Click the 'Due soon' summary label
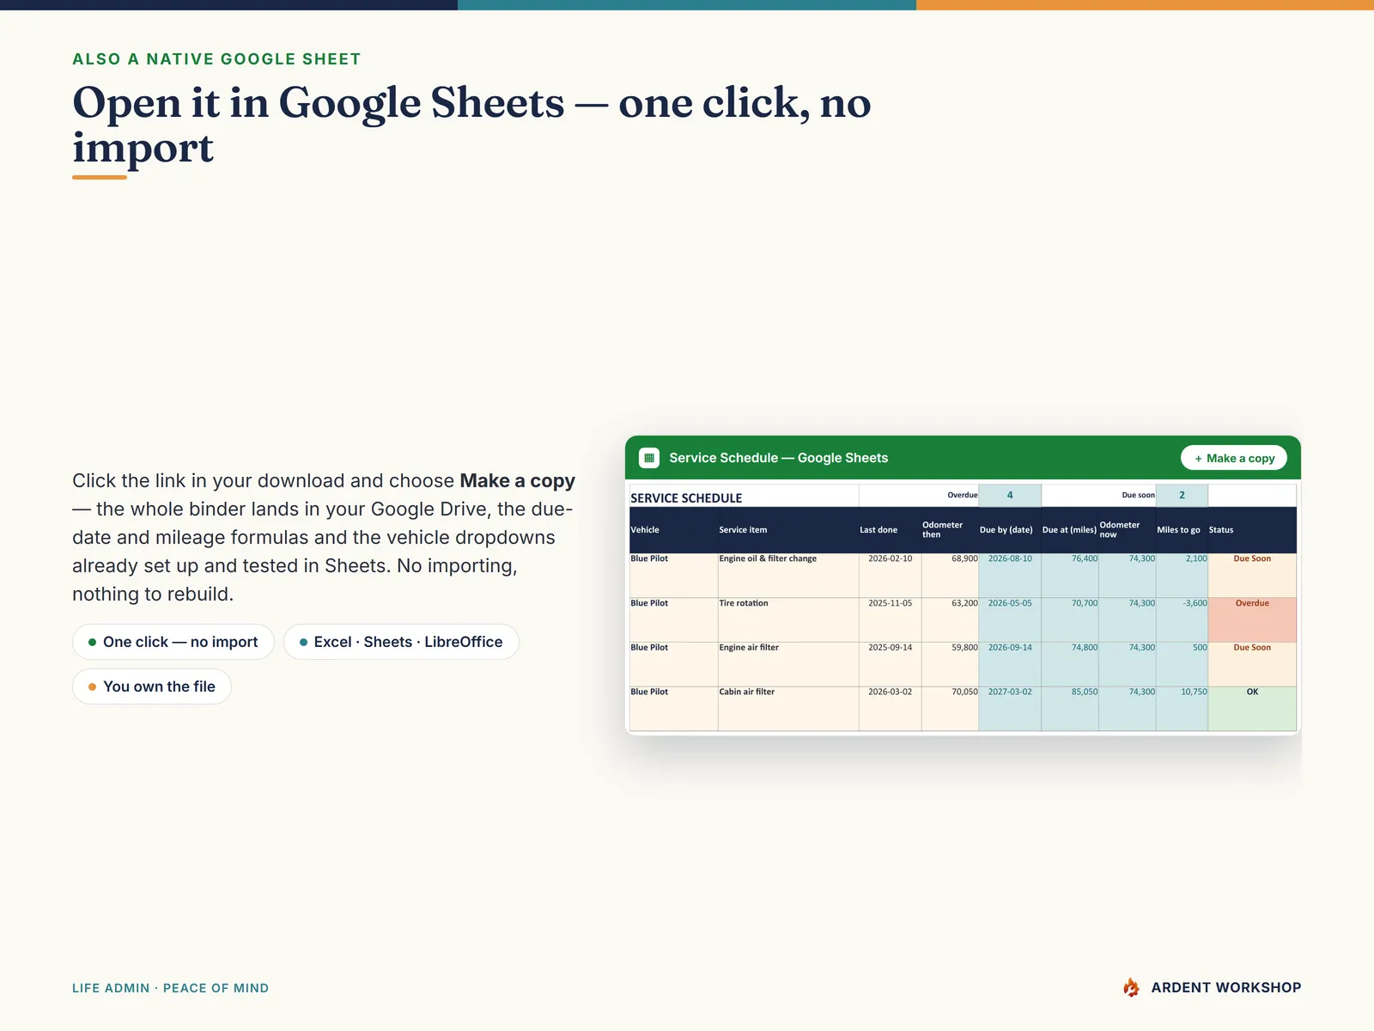This screenshot has width=1374, height=1031. coord(1138,495)
